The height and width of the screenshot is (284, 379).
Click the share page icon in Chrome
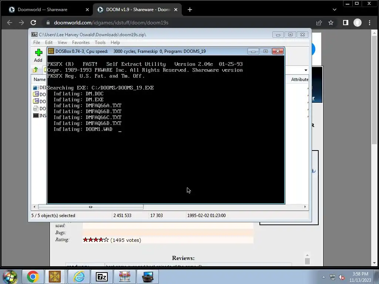point(319,23)
